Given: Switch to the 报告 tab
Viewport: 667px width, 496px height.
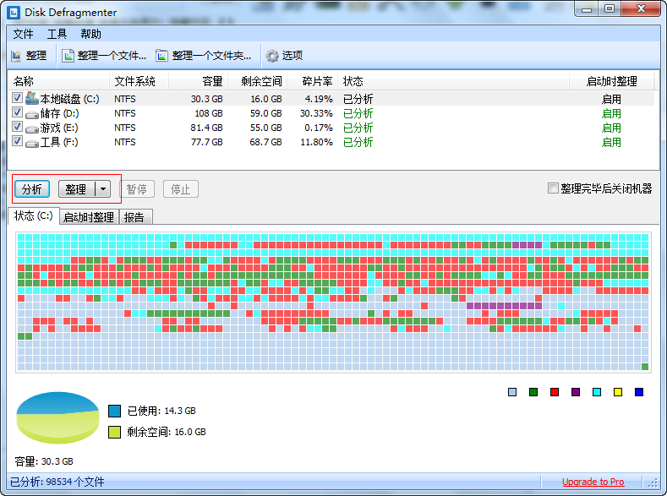Looking at the screenshot, I should pos(134,217).
